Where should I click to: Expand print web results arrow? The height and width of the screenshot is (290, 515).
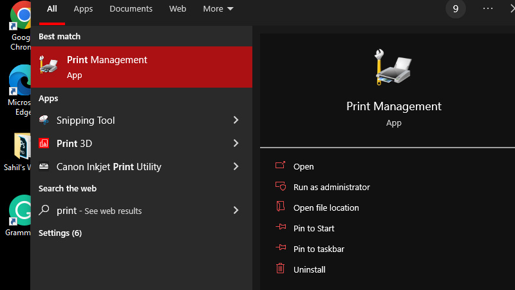[x=236, y=210]
